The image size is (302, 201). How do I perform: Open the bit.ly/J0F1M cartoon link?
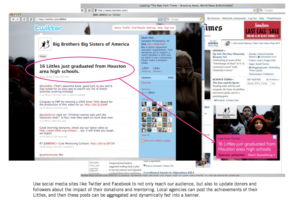[x=102, y=144]
